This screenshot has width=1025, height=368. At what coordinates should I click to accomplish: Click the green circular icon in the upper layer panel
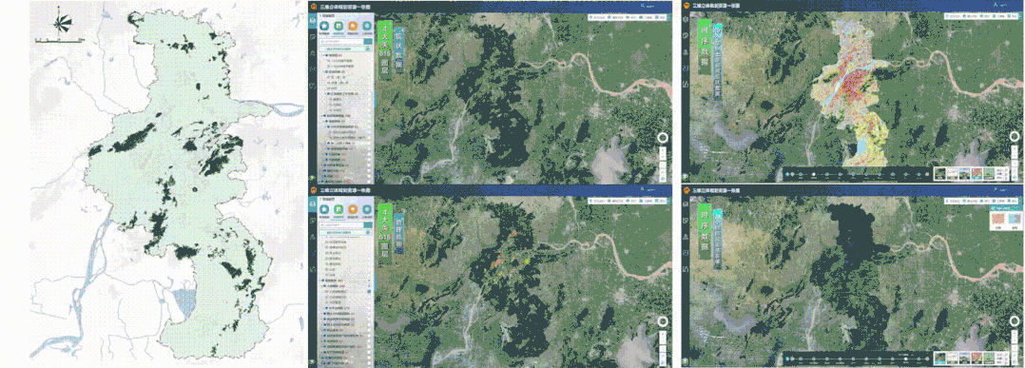(338, 26)
